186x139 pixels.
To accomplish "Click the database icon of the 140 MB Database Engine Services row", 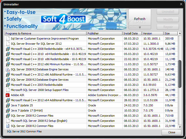I will [x=8, y=69].
